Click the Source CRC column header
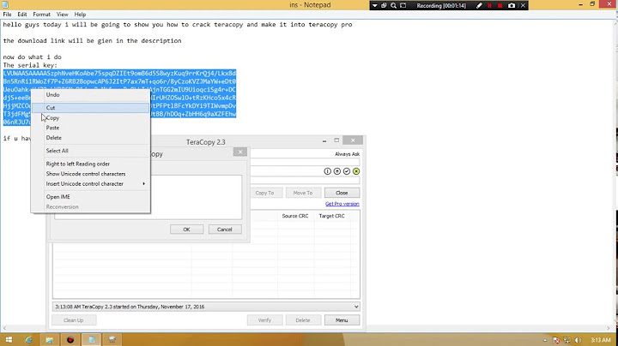This screenshot has height=346, width=618. click(x=295, y=216)
